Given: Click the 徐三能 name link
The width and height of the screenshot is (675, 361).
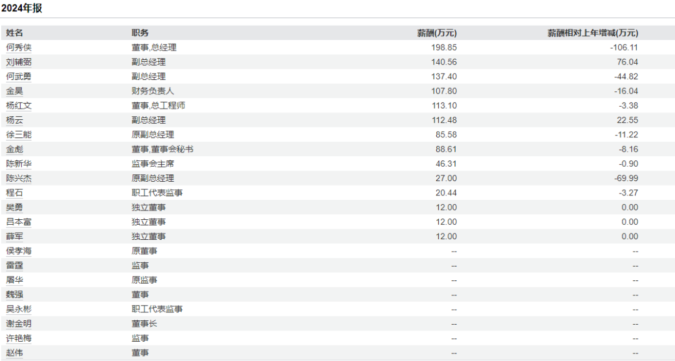Looking at the screenshot, I should click(19, 134).
